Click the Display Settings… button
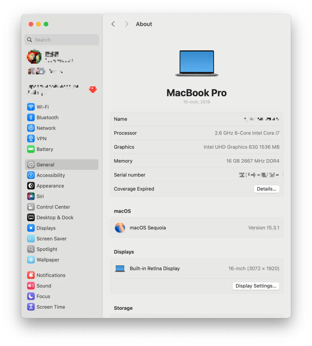 pos(255,286)
